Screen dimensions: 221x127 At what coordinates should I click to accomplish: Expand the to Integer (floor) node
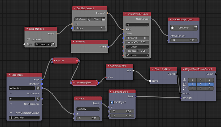point(74,83)
